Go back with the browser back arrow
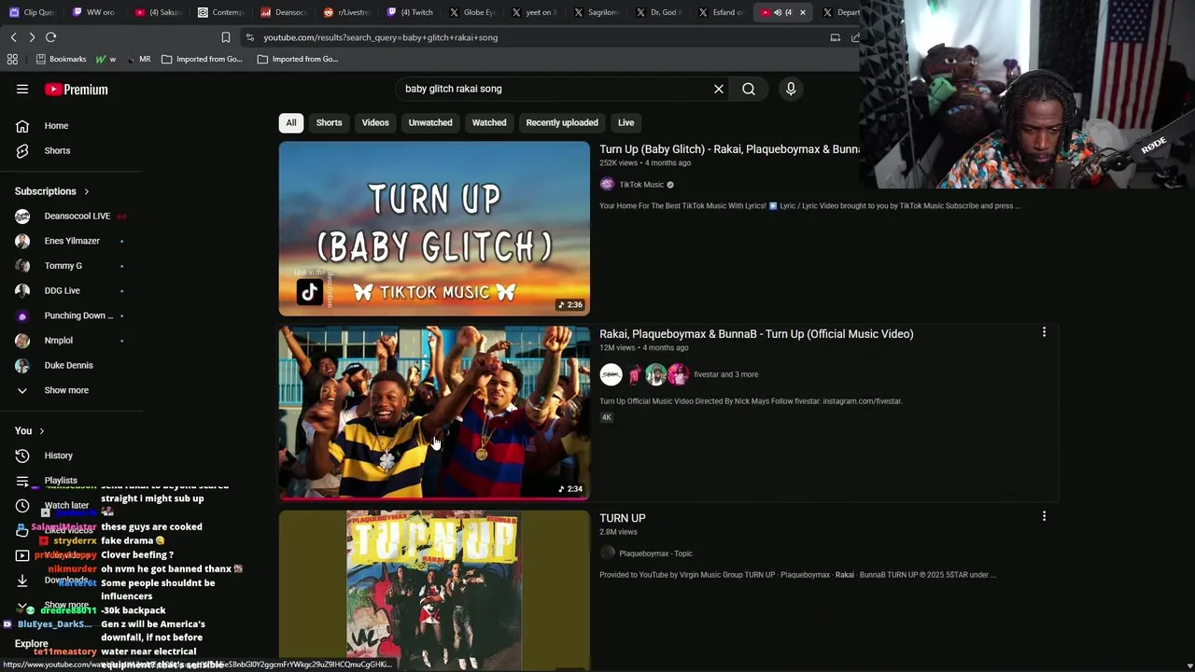 (x=13, y=37)
